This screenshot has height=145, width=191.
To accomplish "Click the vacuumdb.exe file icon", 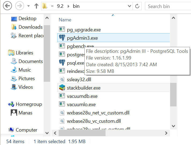I will pos(62,96).
